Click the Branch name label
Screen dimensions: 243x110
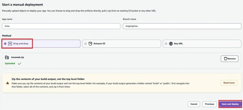130,19
